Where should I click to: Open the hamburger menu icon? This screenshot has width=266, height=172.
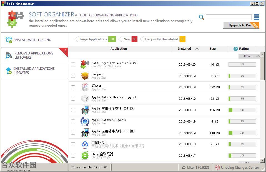tap(257, 17)
